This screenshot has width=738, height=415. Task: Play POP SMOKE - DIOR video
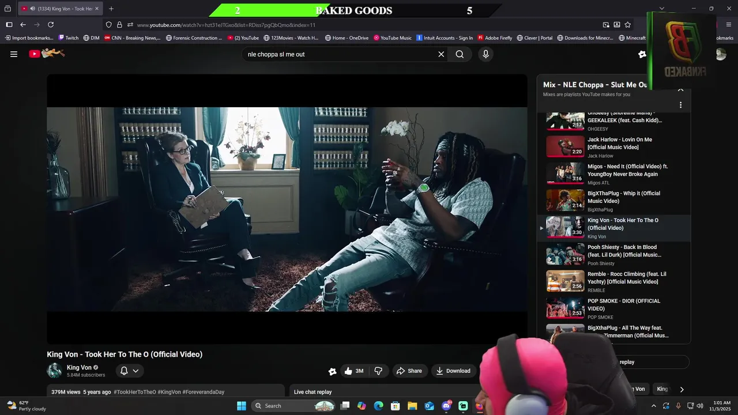pos(613,308)
